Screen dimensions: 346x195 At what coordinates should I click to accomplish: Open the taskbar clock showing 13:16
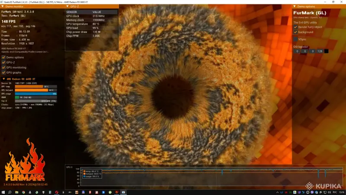coord(342,192)
